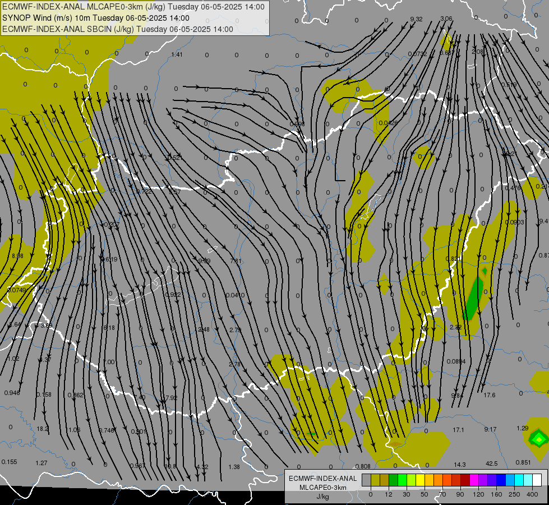Click the map value 0.0894
Screen dimensions: 549x505
coord(456,362)
